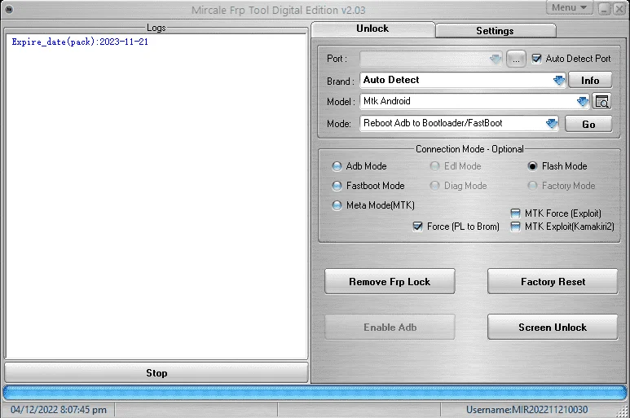Click the Stop button
The image size is (630, 418).
click(156, 373)
